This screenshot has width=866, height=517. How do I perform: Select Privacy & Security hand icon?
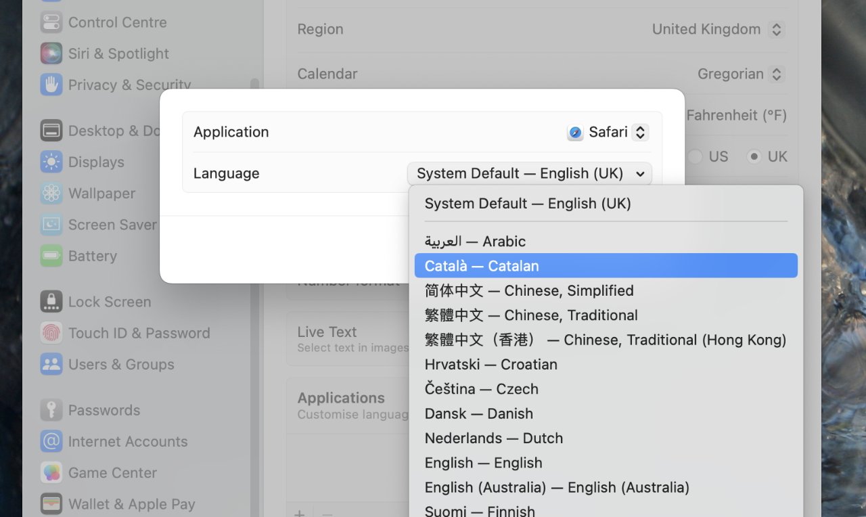point(51,85)
